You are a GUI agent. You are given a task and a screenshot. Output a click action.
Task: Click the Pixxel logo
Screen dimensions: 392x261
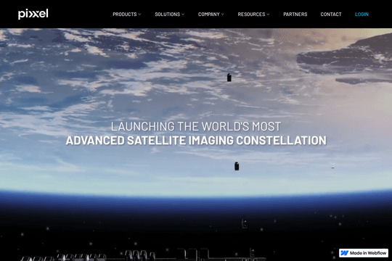(x=33, y=14)
